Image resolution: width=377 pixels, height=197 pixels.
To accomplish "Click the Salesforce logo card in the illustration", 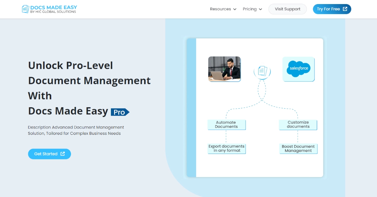I will coord(298,69).
